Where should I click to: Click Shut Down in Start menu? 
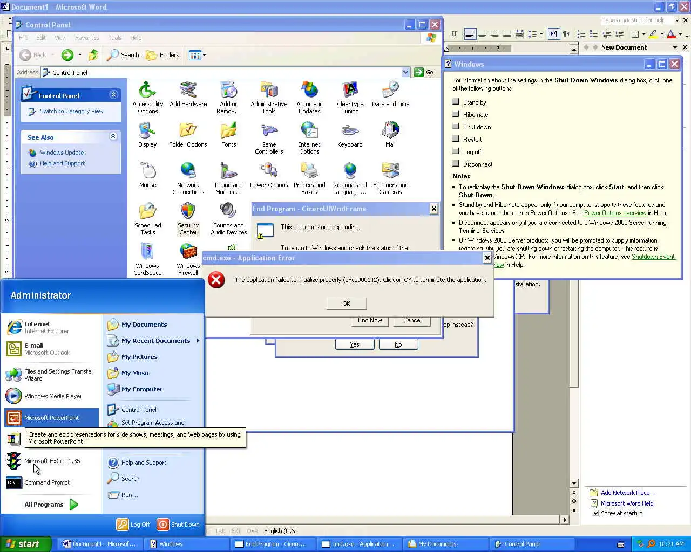tap(179, 525)
